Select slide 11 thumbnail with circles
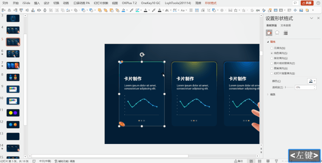Viewport: 322px width, 163px height. point(13,113)
